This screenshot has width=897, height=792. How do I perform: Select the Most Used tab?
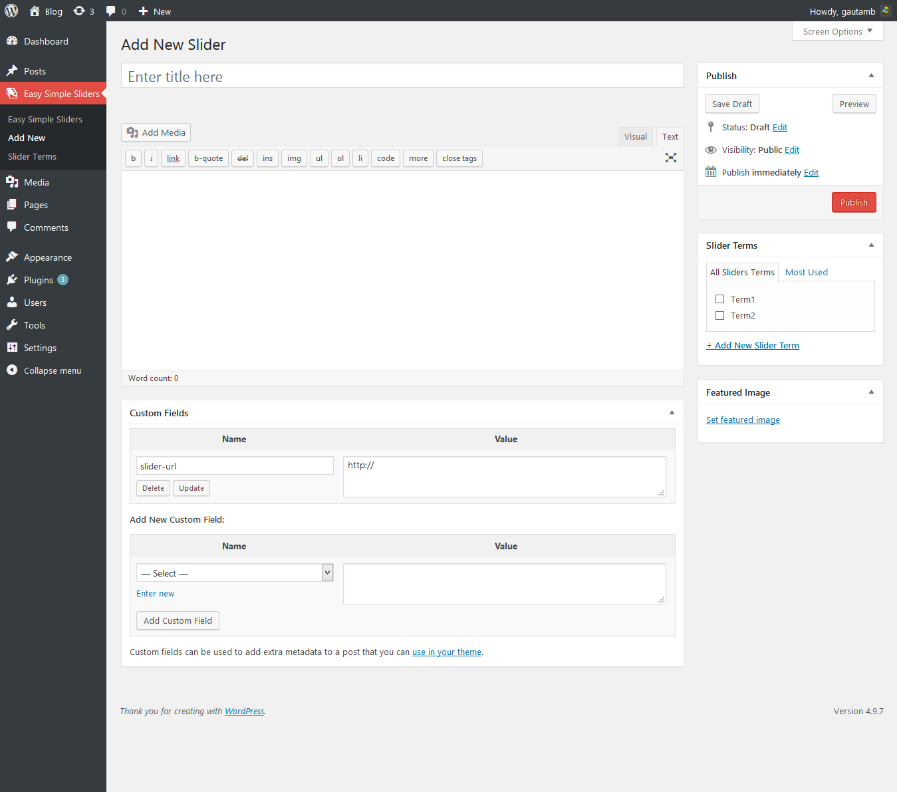[x=806, y=272]
